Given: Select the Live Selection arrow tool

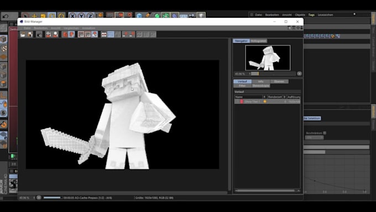Looking at the screenshot, I should [x=25, y=16].
